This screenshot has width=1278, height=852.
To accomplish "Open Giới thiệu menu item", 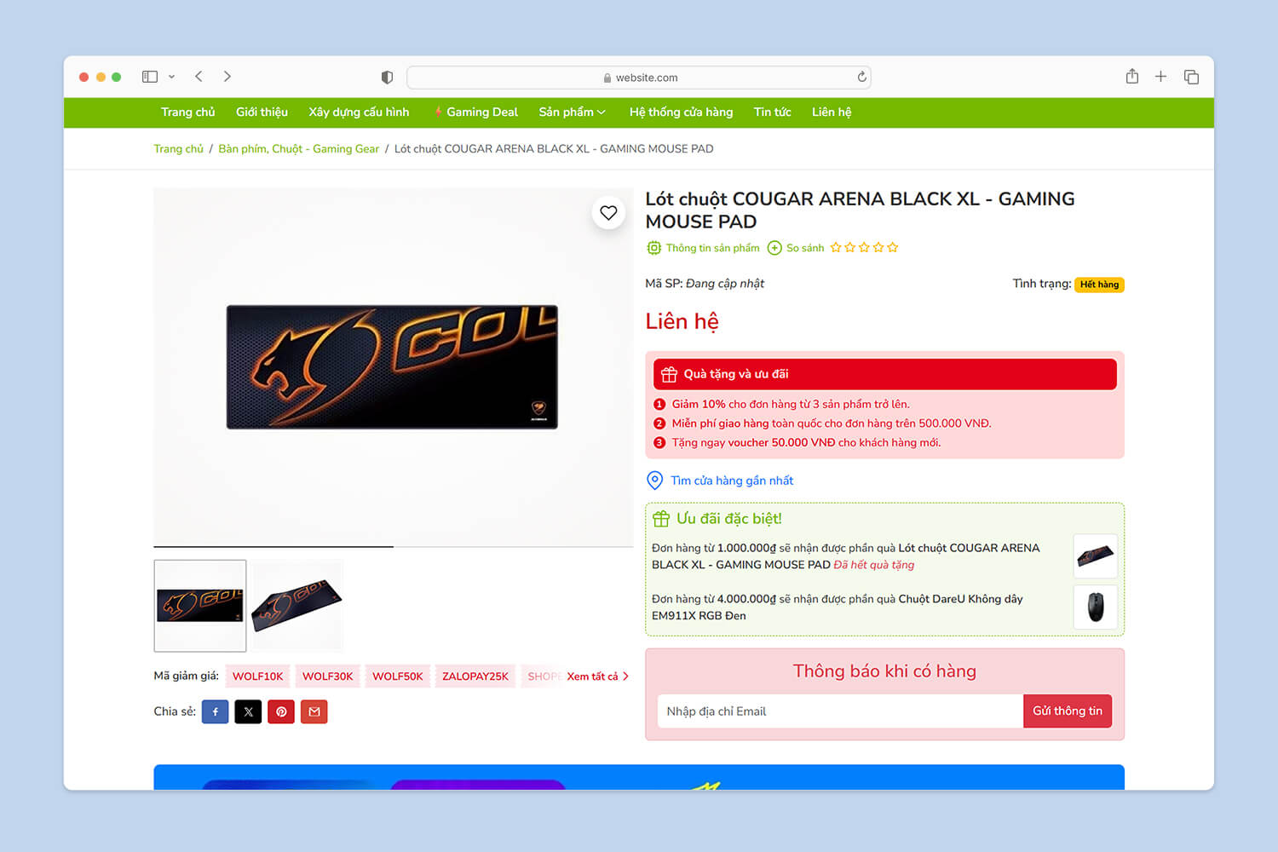I will click(262, 112).
